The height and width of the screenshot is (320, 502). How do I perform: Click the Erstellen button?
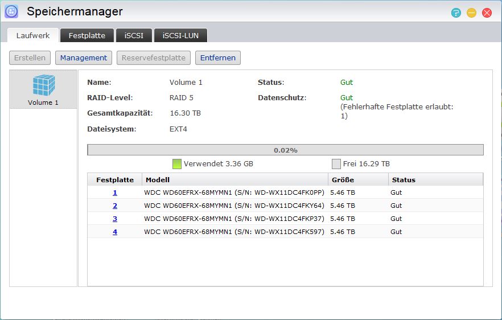click(30, 58)
